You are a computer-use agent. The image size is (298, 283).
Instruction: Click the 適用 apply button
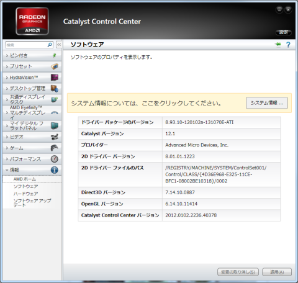click(x=277, y=272)
